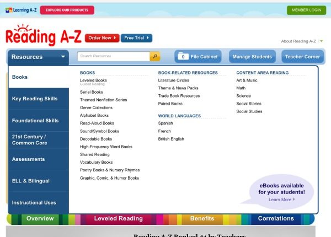Click the BOOK-RELATED RESOURCES heading
The width and height of the screenshot is (331, 237).
click(x=188, y=73)
